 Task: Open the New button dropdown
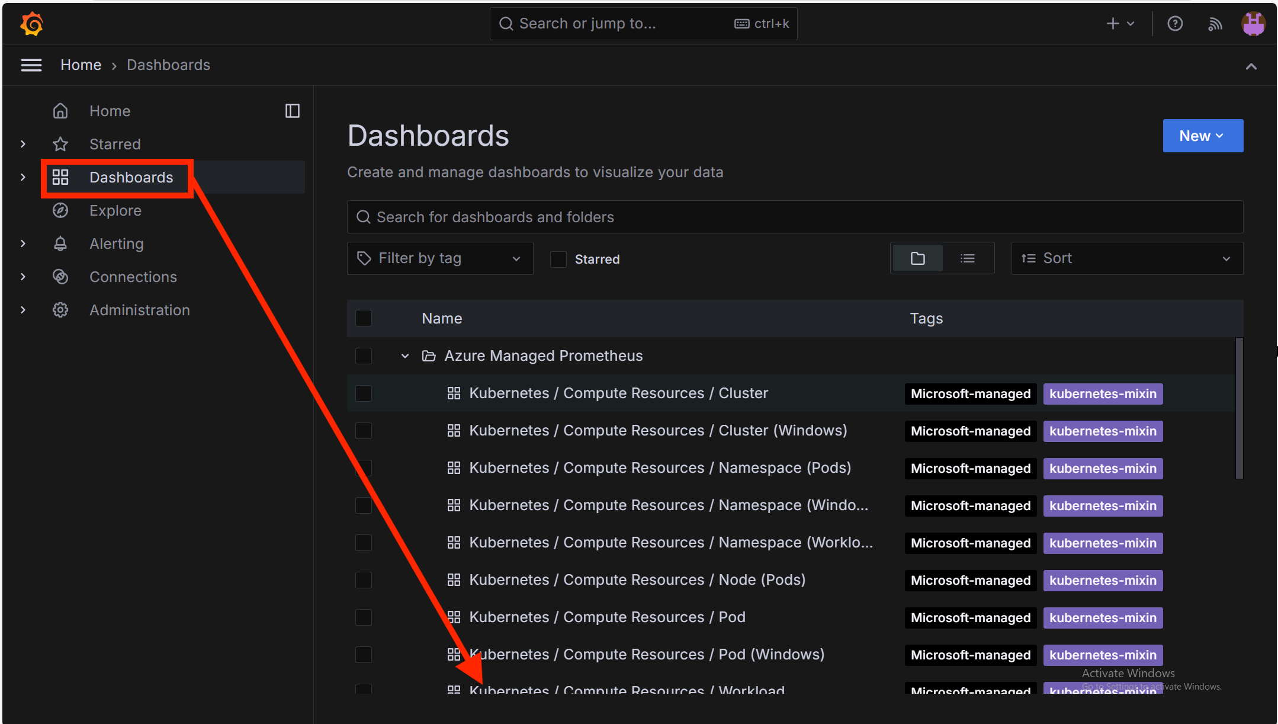tap(1203, 136)
